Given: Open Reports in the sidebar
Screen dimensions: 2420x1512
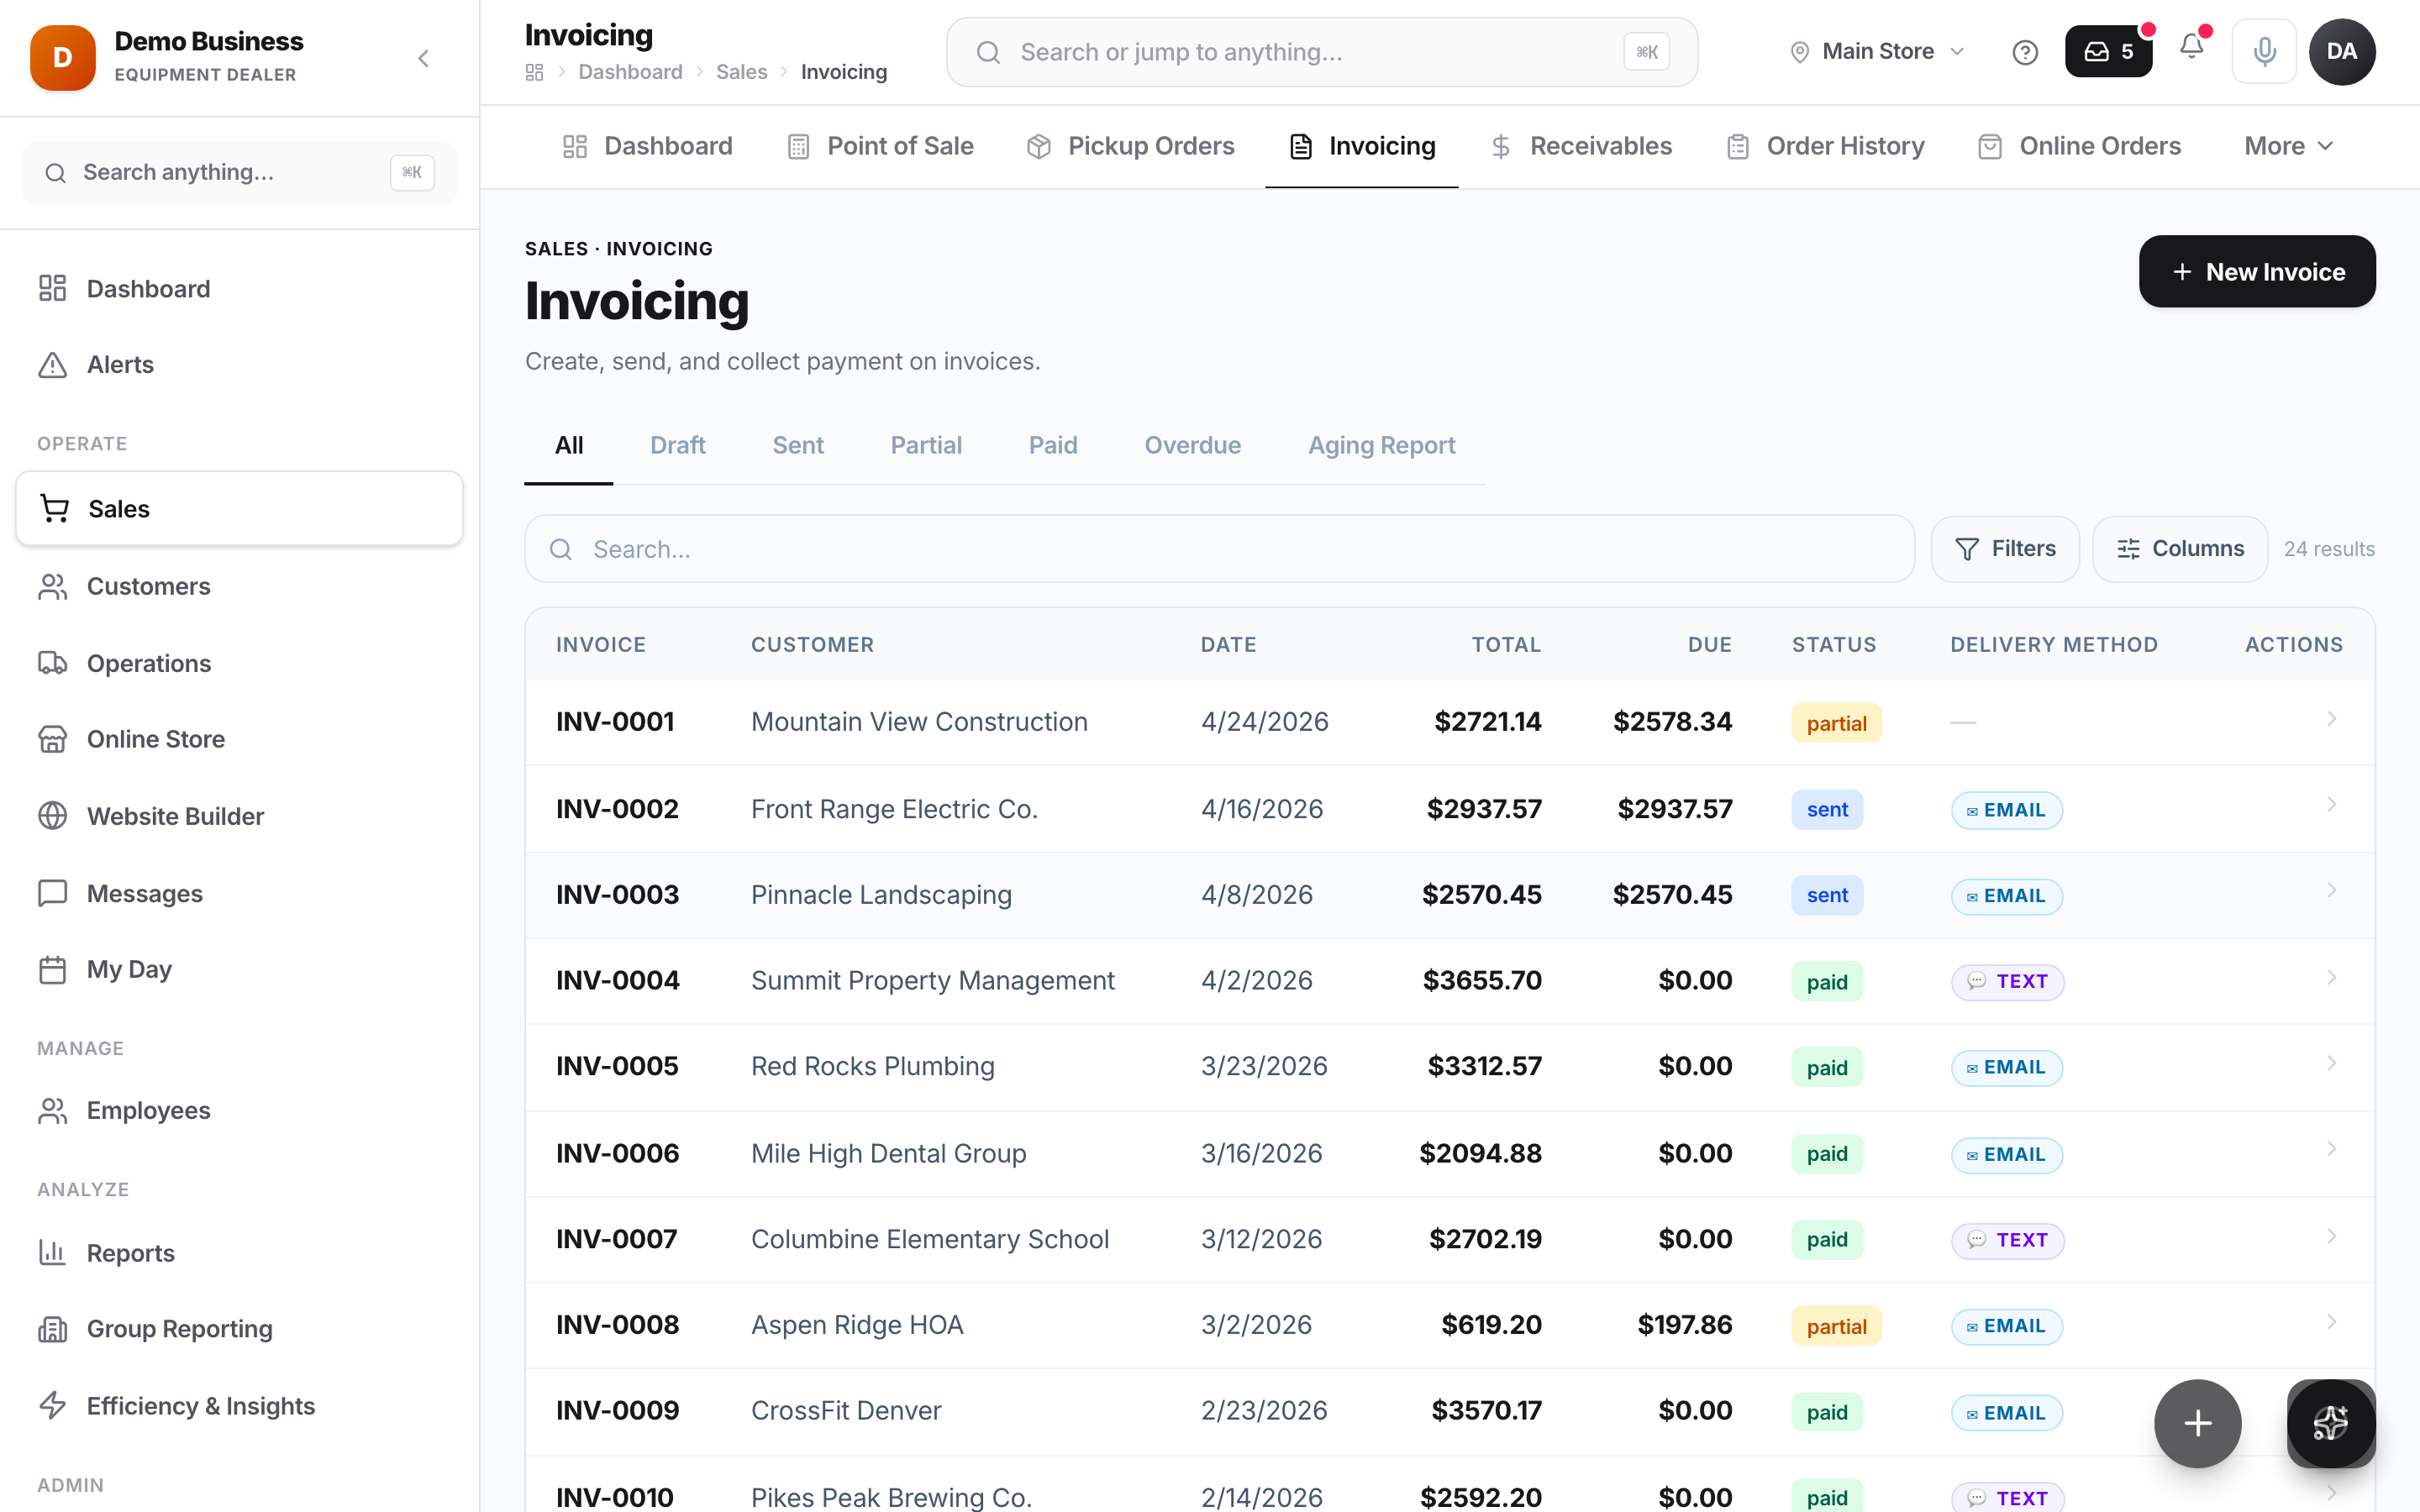Looking at the screenshot, I should [239, 1253].
